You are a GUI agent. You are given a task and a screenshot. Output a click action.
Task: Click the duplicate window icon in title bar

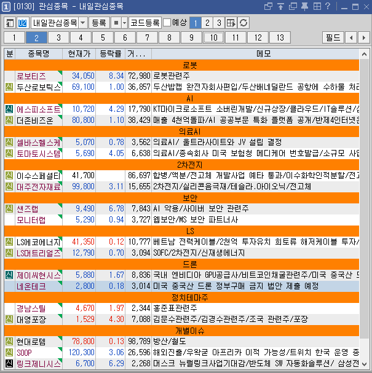(x=293, y=6)
